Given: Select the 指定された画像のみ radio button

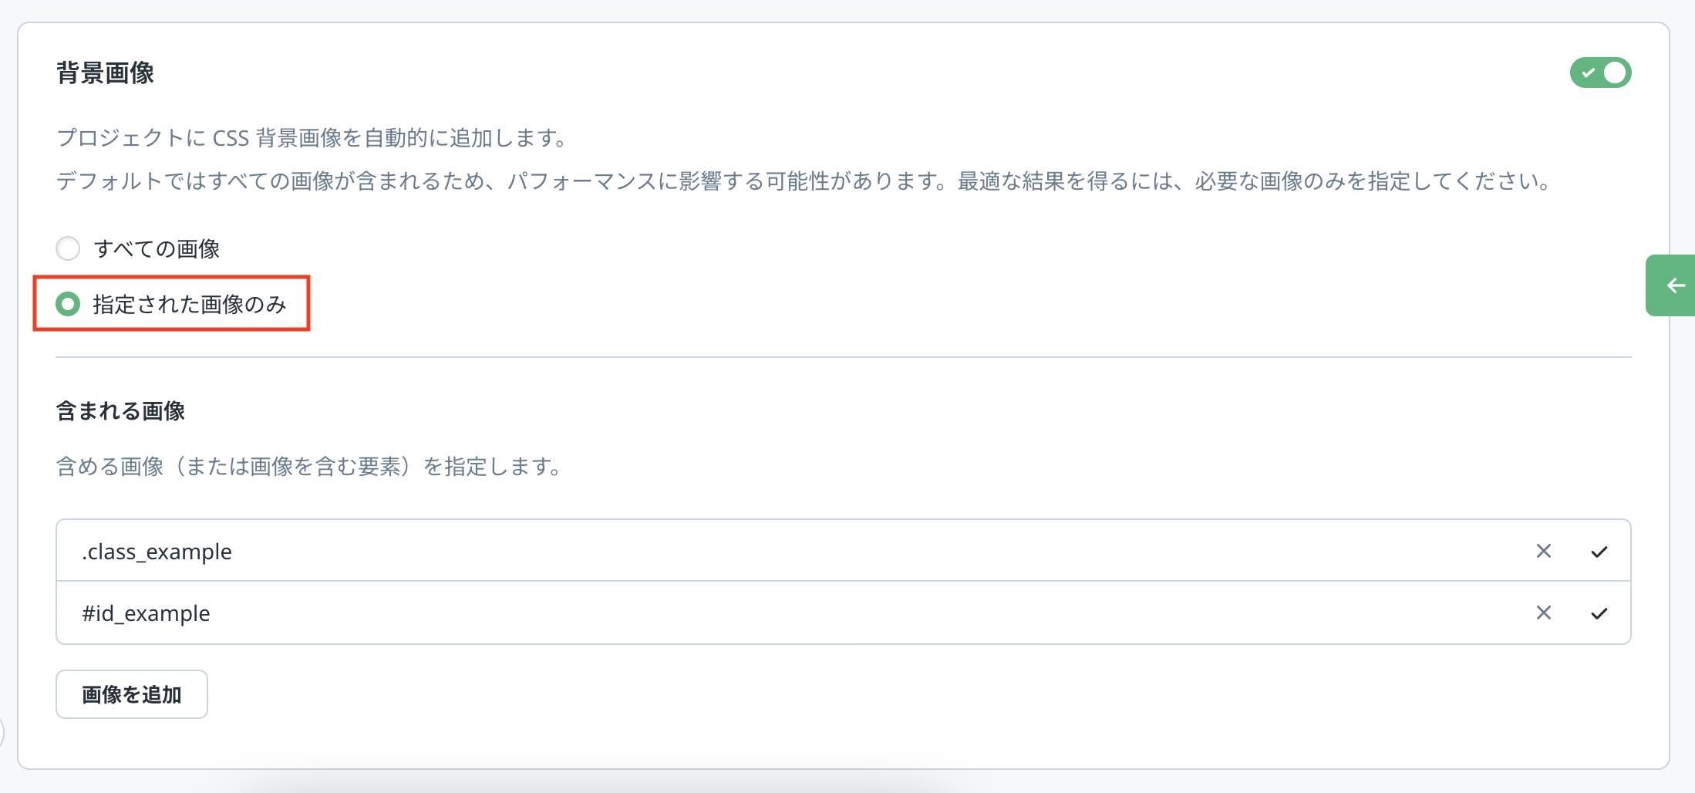Looking at the screenshot, I should pyautogui.click(x=68, y=304).
